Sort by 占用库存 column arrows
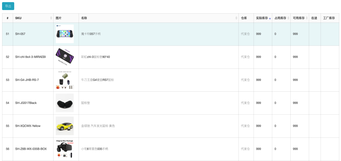The width and height of the screenshot is (341, 161). coord(288,18)
